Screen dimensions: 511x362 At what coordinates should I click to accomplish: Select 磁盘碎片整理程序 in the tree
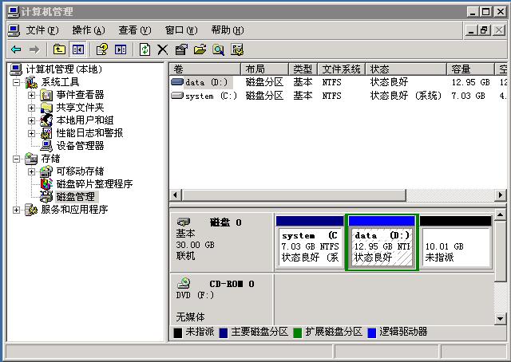(93, 184)
